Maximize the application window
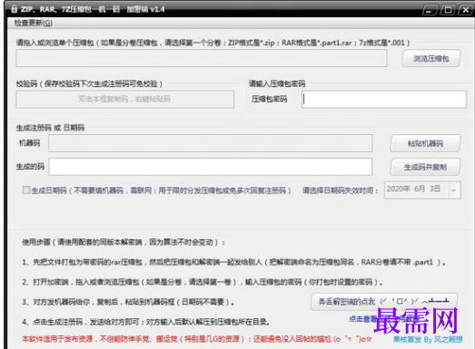Image resolution: width=475 pixels, height=349 pixels. 448,10
